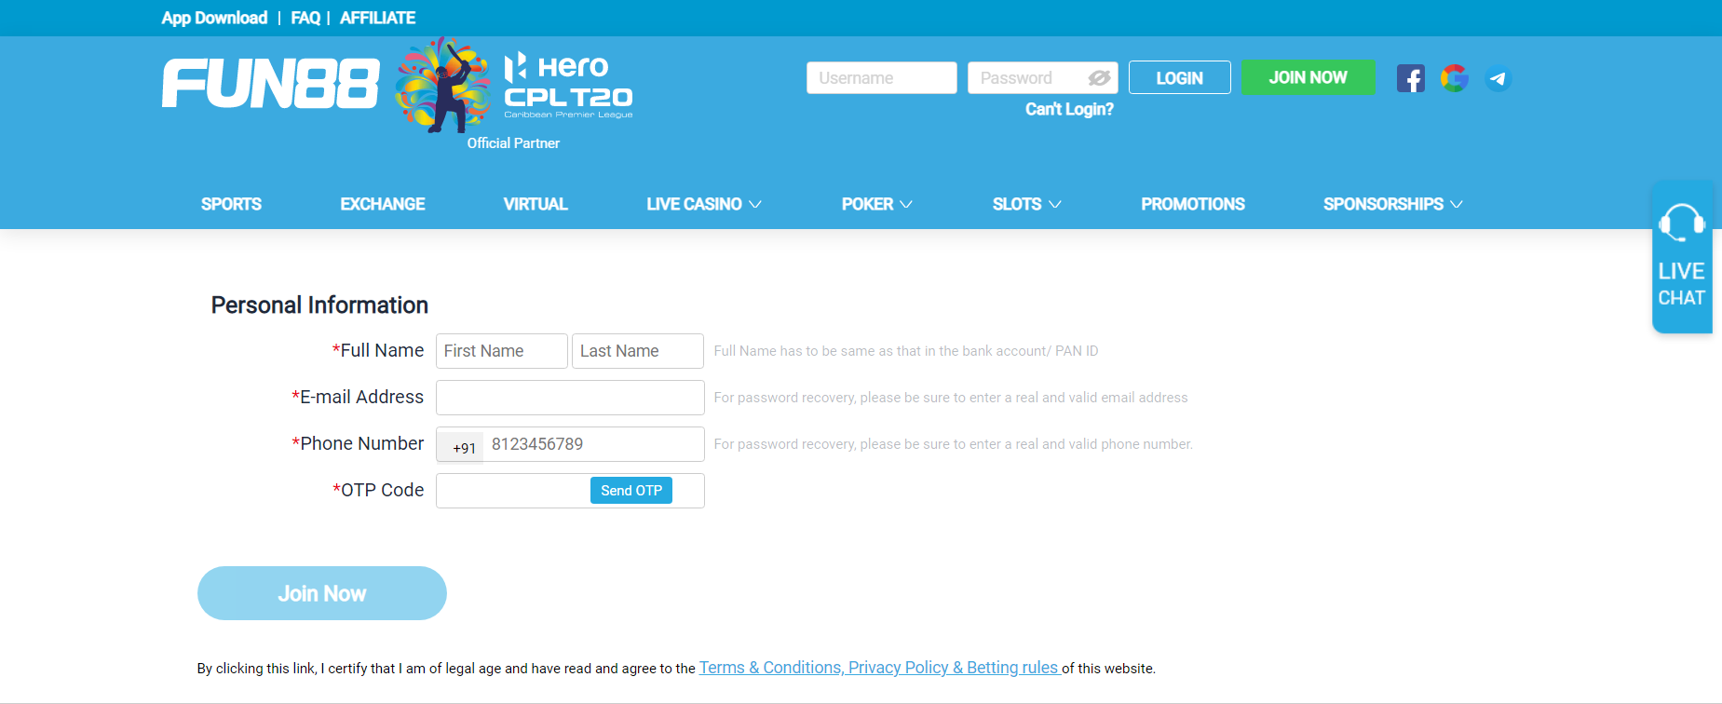Expand the Poker menu
The image size is (1722, 704).
coord(875,204)
